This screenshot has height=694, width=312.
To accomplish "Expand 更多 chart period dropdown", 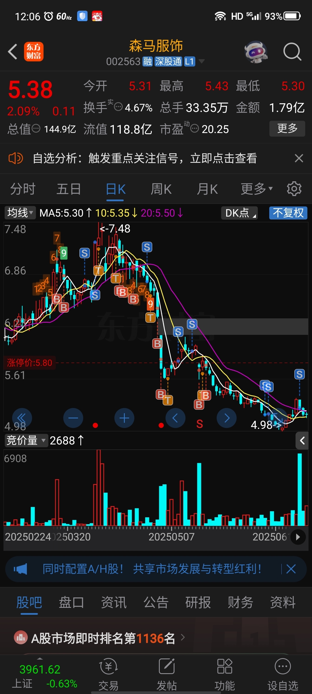I will 257,189.
